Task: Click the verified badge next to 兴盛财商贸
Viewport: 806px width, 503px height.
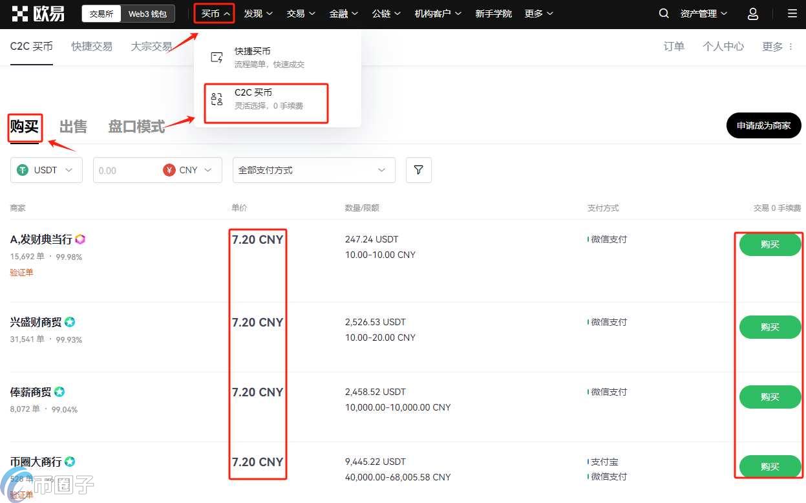Action: coord(69,321)
